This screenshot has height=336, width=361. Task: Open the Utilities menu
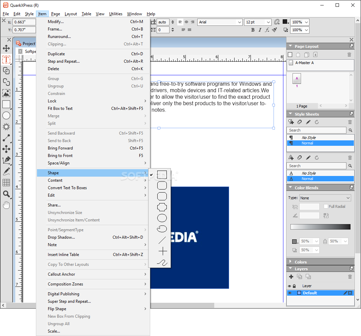(116, 14)
